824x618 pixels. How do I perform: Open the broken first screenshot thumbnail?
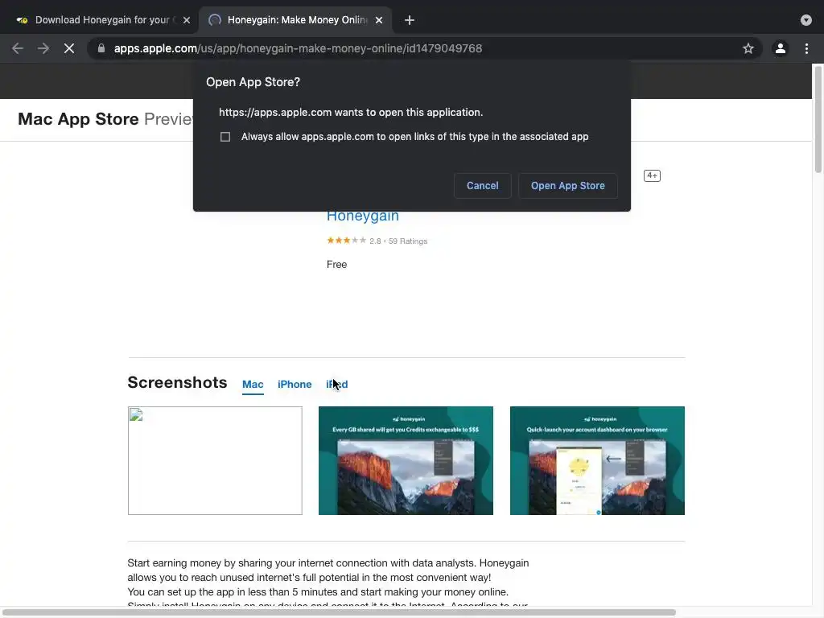(215, 460)
